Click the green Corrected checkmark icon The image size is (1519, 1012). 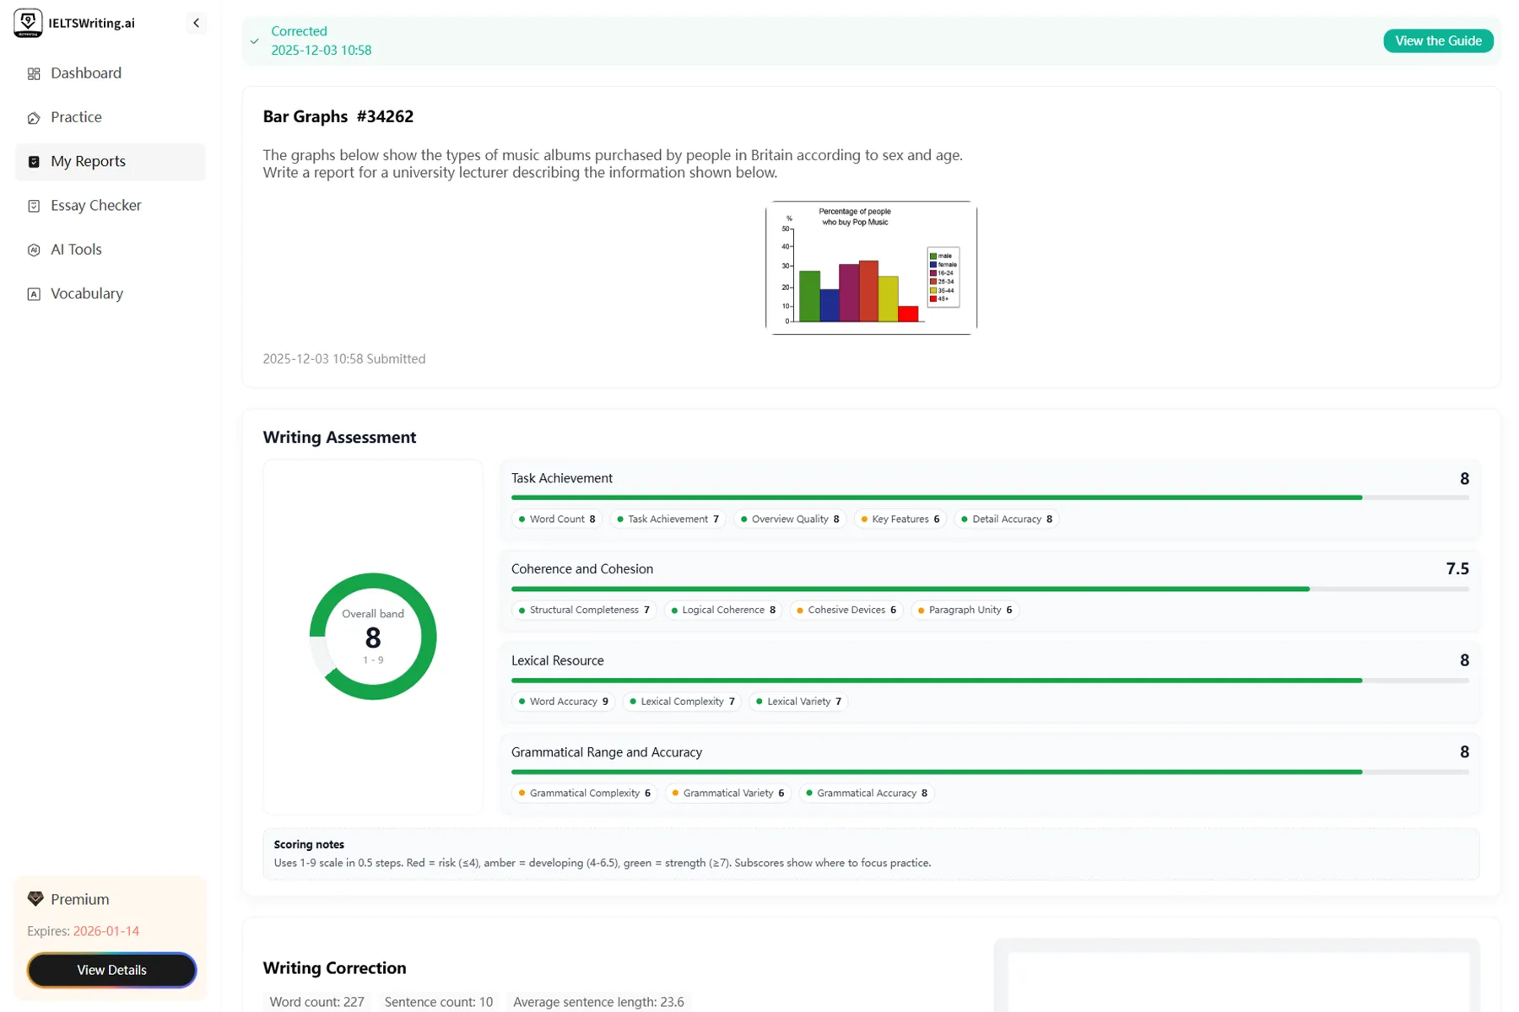255,40
